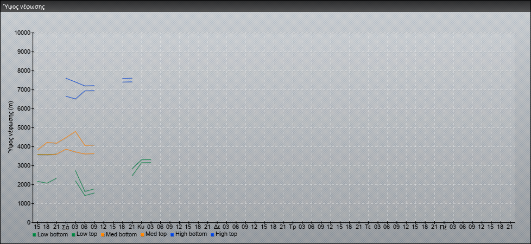Toggle the Low bottom legend label
Image resolution: width=531 pixels, height=244 pixels.
click(53, 234)
